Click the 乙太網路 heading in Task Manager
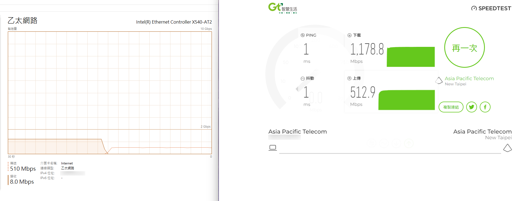 [22, 20]
